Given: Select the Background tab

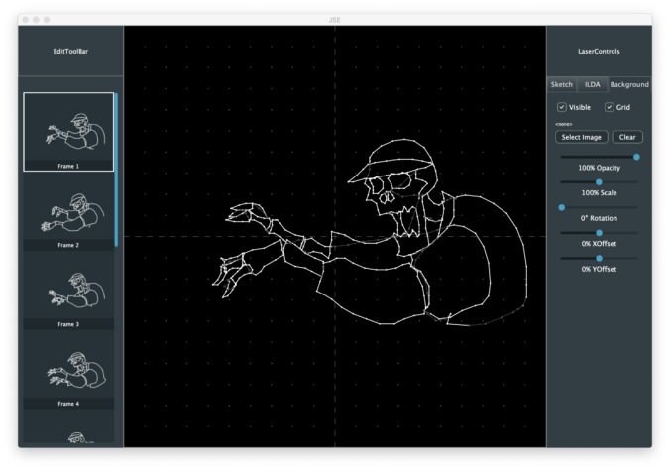Looking at the screenshot, I should tap(629, 84).
